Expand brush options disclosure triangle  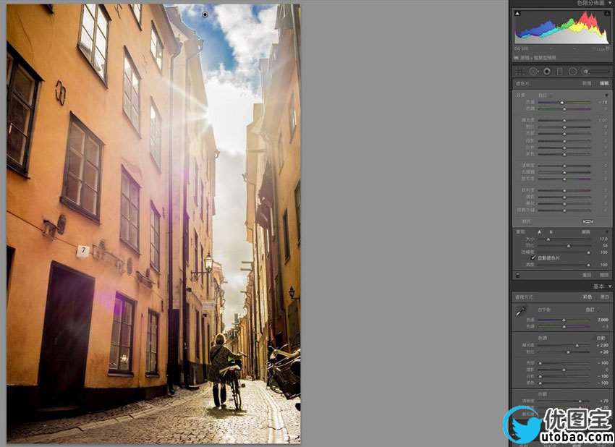click(x=606, y=232)
